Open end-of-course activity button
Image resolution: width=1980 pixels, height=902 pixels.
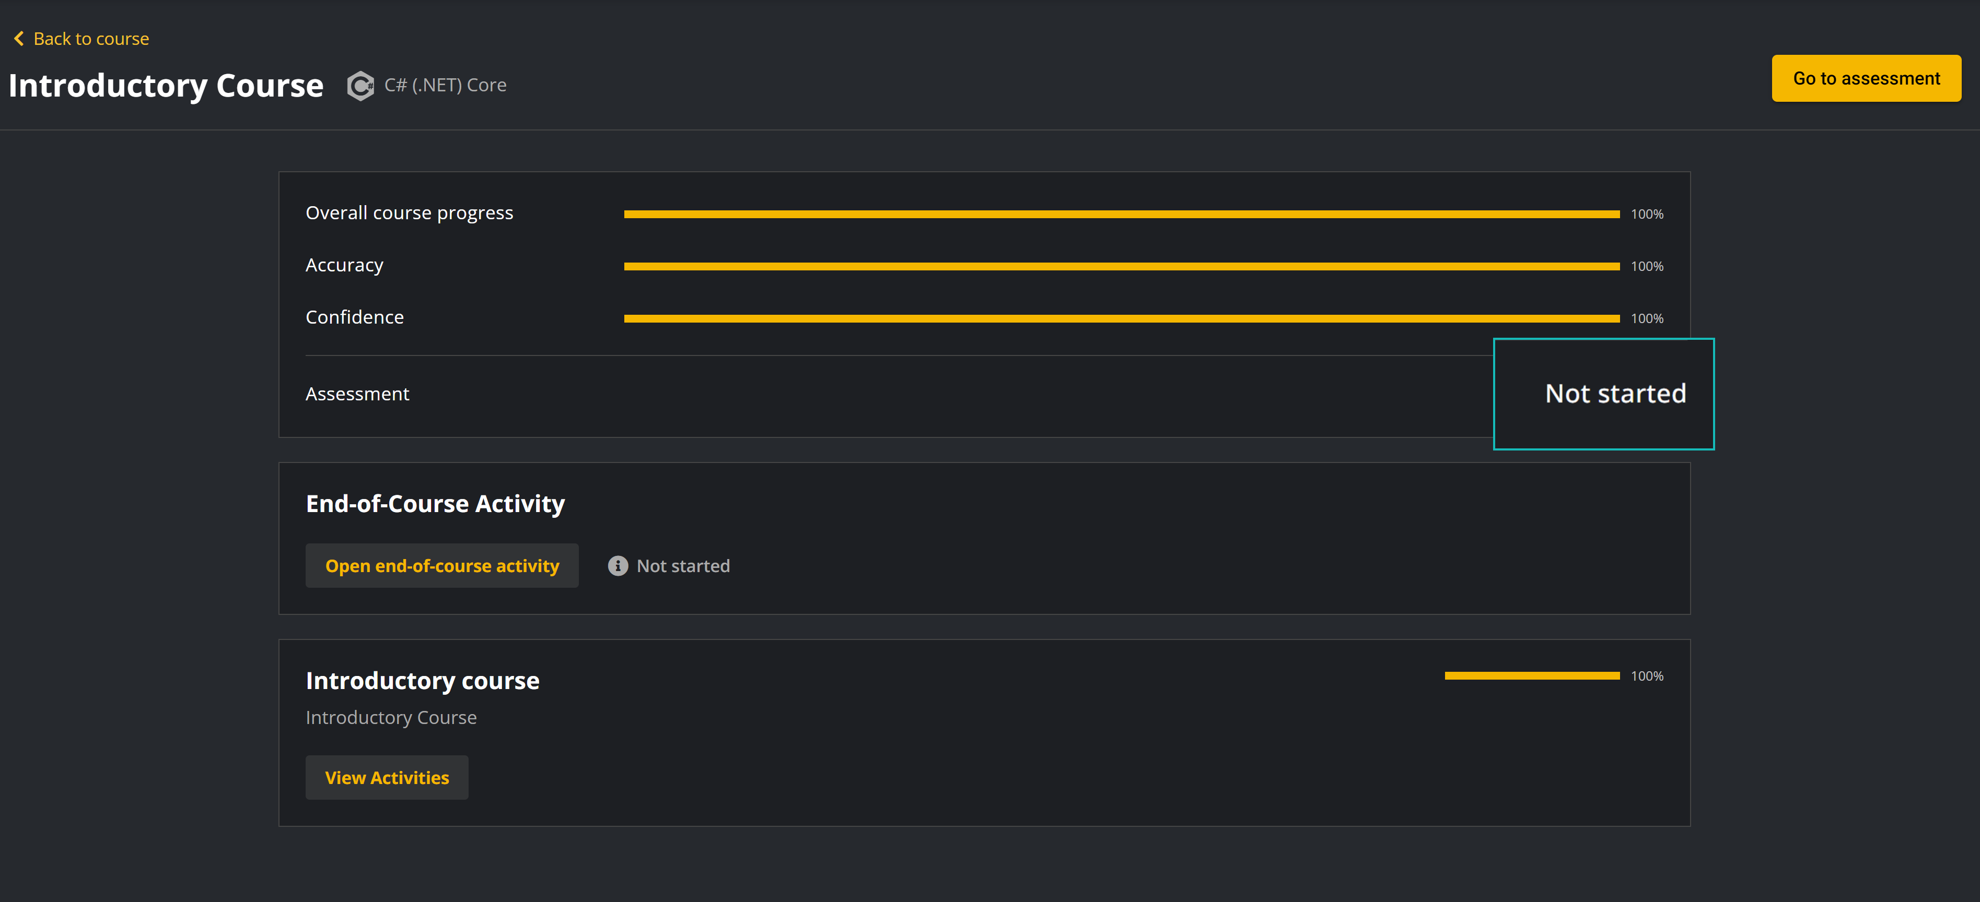(x=442, y=565)
